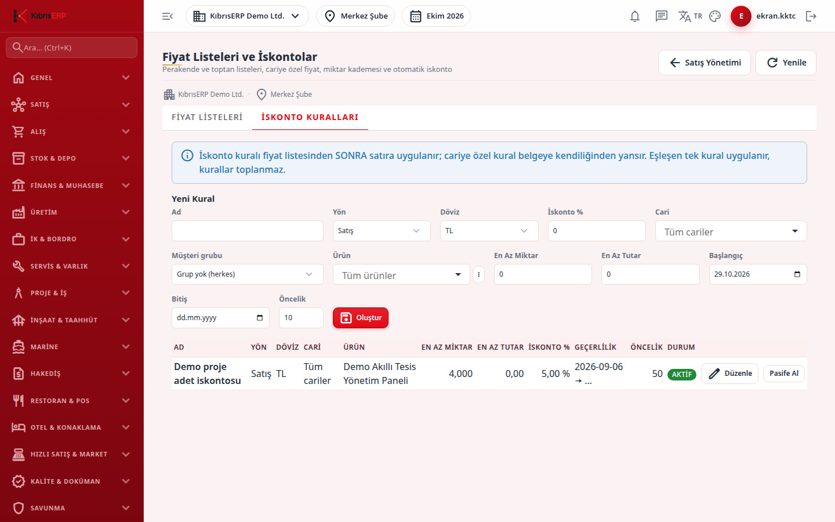Screen dimensions: 835x522
Task: Focus the Ad name input field
Action: pos(248,231)
